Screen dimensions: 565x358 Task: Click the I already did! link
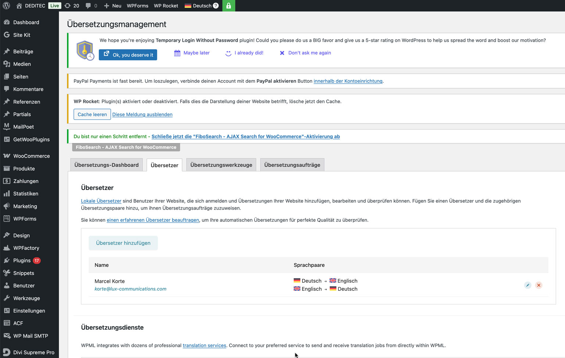pyautogui.click(x=244, y=53)
